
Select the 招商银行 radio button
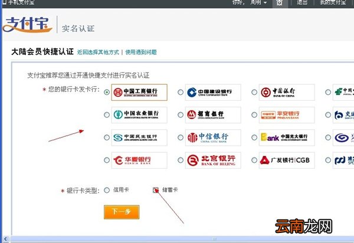click(x=181, y=115)
